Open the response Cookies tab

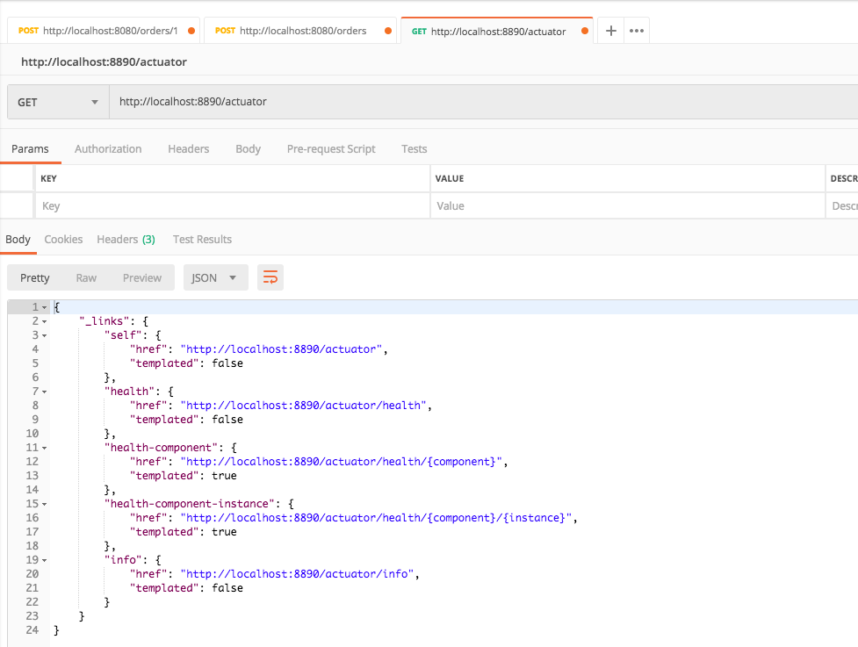coord(63,239)
